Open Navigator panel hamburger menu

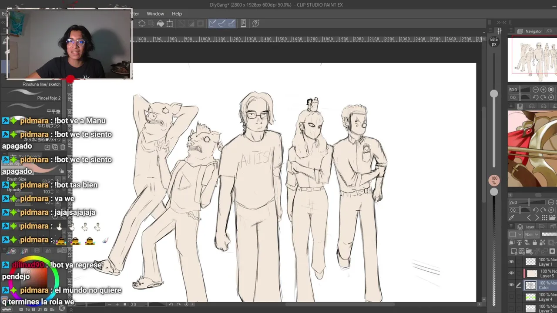click(x=511, y=30)
